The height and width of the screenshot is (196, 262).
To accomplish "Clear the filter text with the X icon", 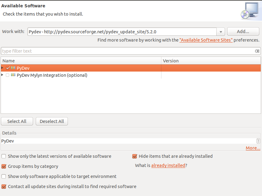I will (257, 51).
